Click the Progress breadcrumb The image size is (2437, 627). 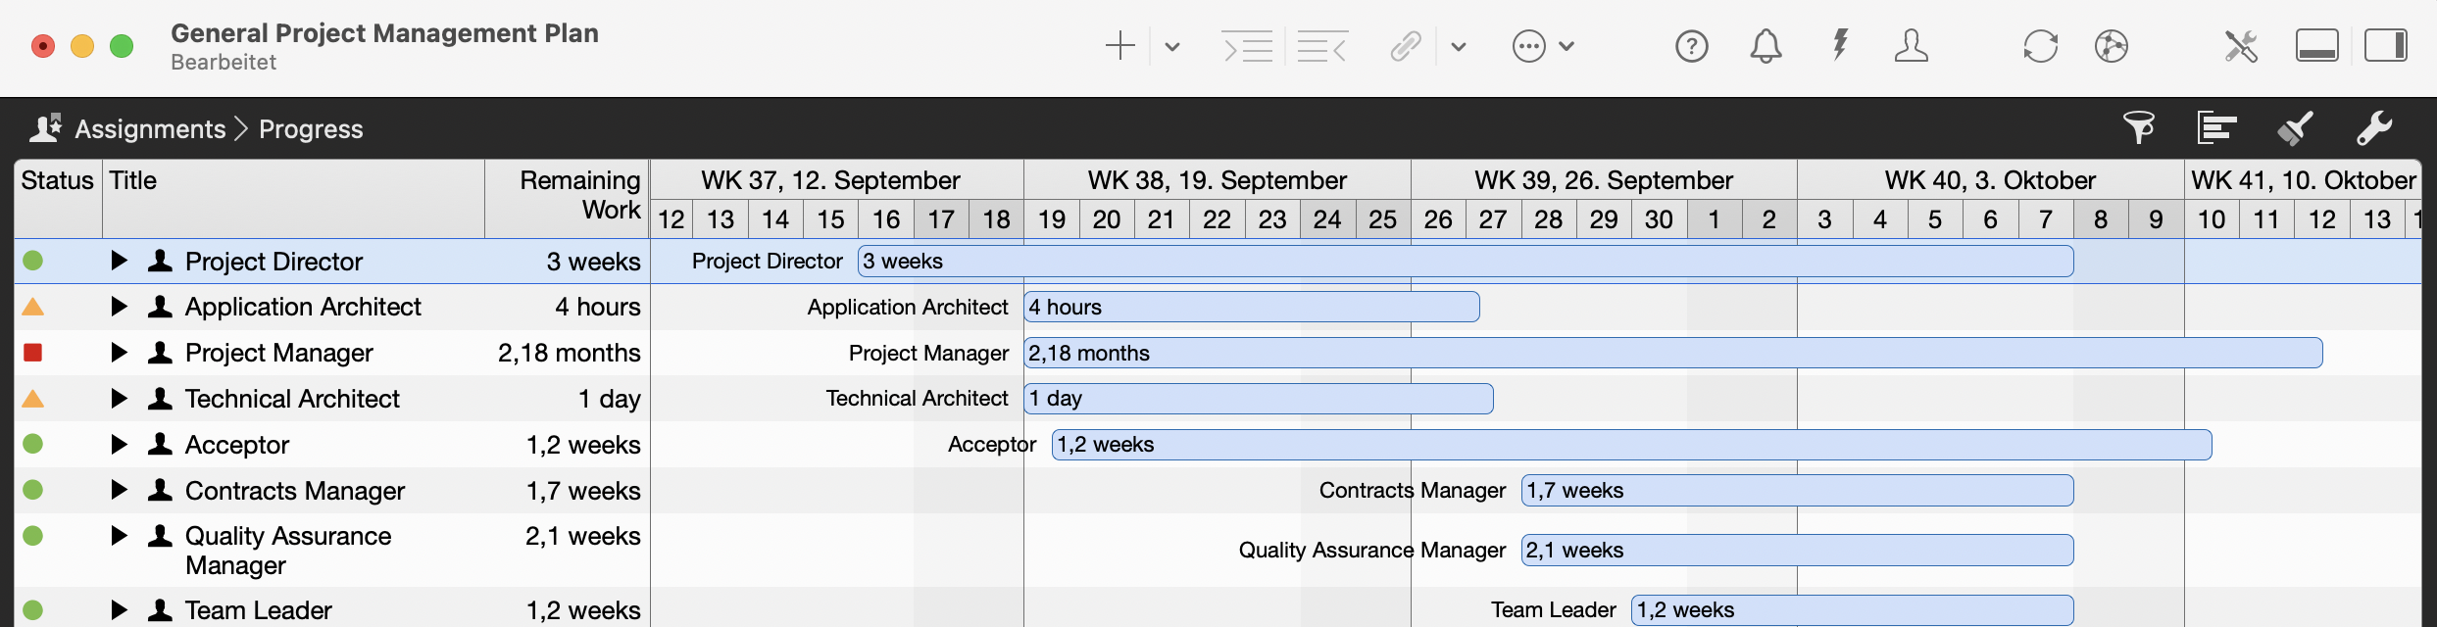pyautogui.click(x=311, y=129)
